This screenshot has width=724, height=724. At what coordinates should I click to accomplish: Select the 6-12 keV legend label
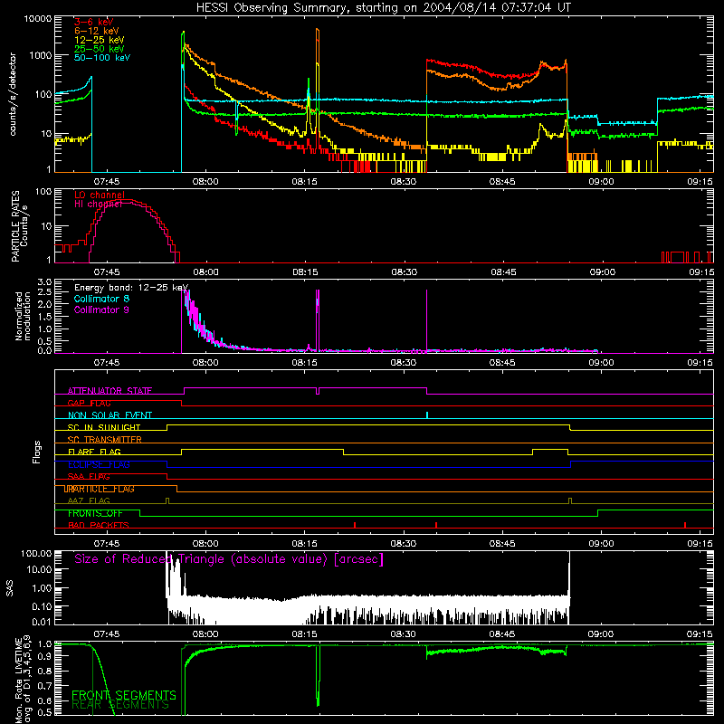[97, 31]
